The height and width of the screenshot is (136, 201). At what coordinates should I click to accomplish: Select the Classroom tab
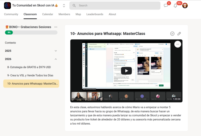[30, 14]
